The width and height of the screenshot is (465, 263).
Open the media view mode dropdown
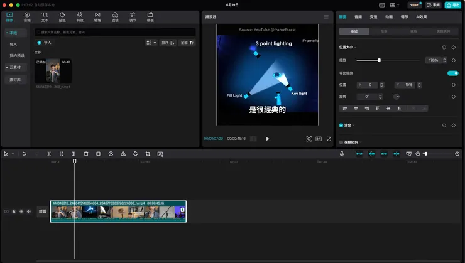151,43
